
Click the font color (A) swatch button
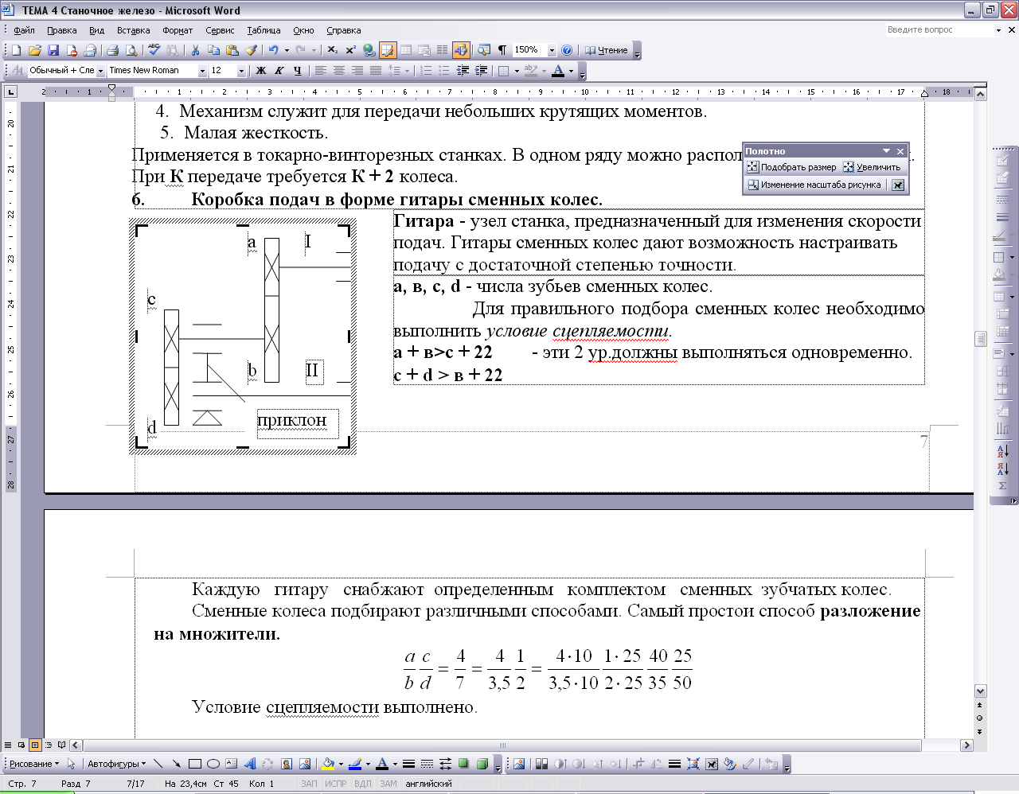pos(557,71)
